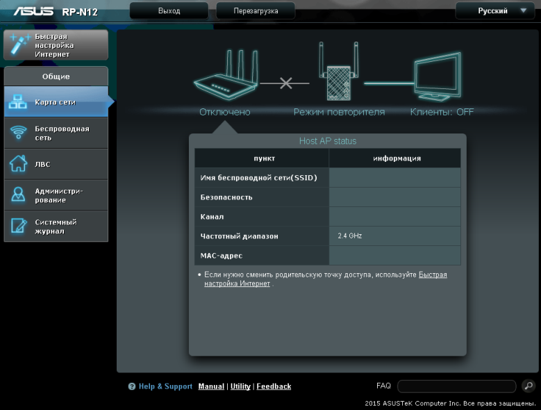Screen dimensions: 541x410
Task: Click the Клиенты: OFF label
Action: tap(442, 112)
